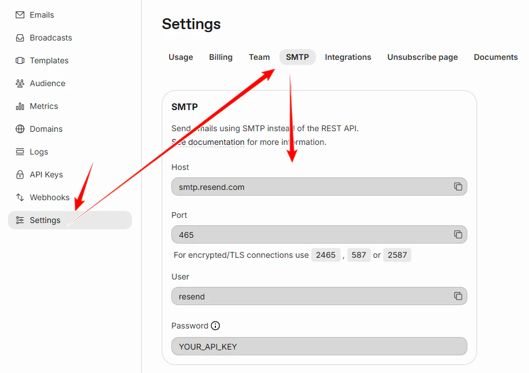Open Templates from the sidebar
The image size is (529, 373).
tap(20, 60)
